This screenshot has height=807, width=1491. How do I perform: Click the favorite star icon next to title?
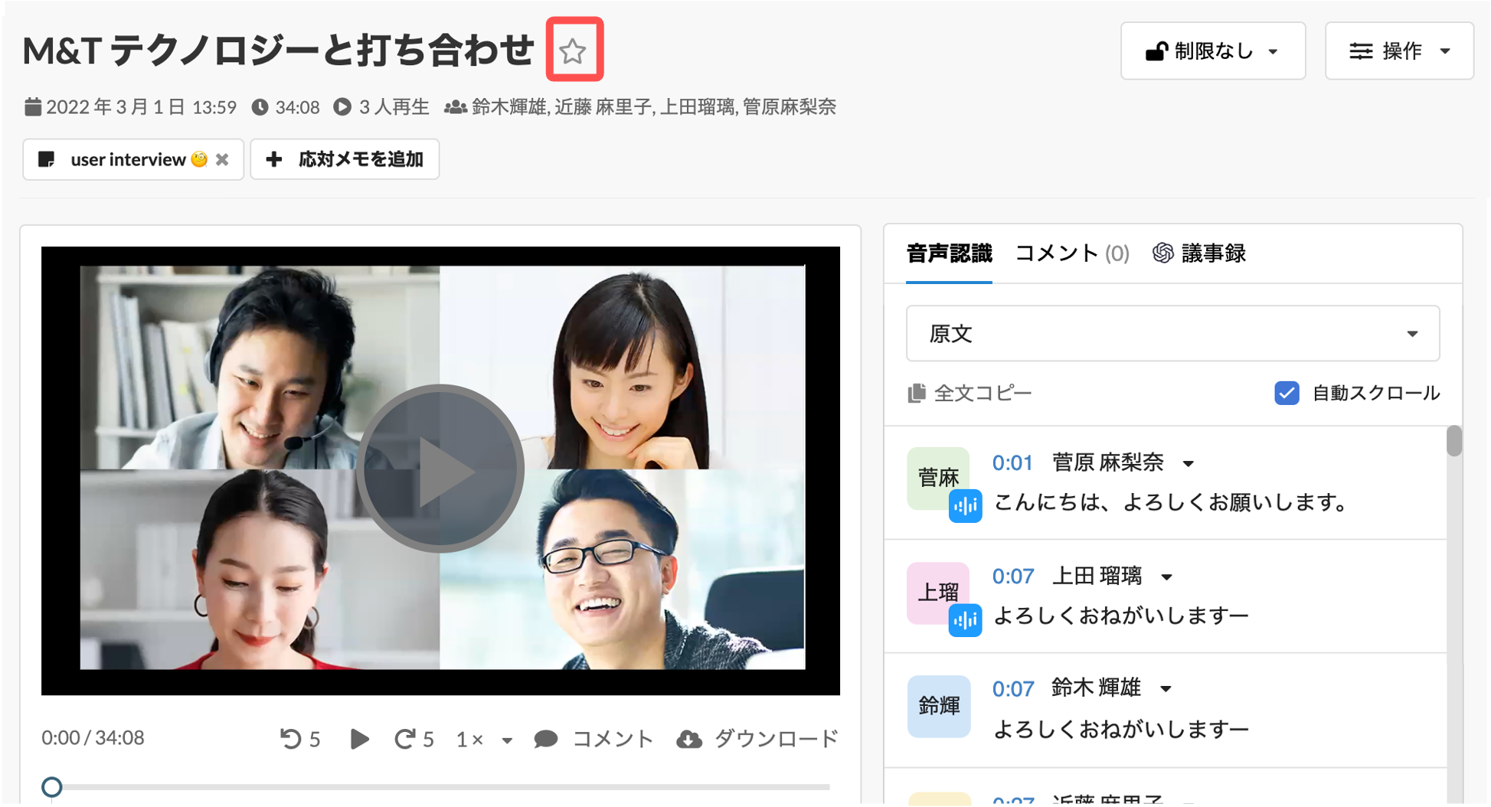pyautogui.click(x=573, y=51)
